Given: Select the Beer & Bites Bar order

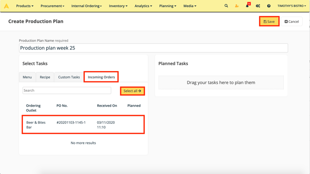Looking at the screenshot, I should [x=83, y=125].
